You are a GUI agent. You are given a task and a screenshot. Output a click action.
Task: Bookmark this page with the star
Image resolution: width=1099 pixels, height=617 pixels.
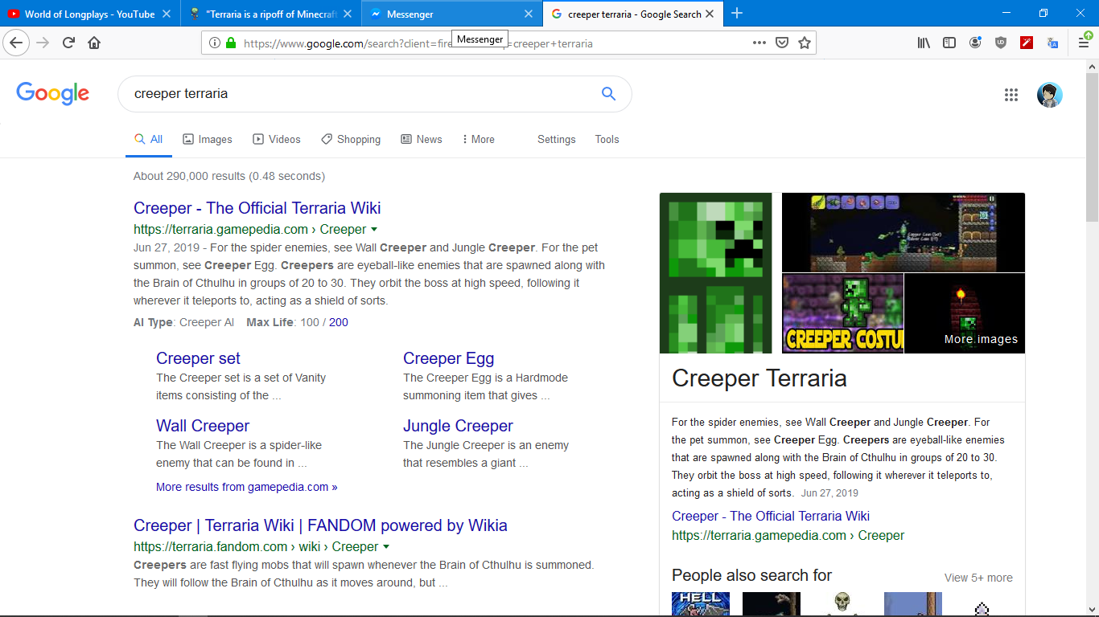804,43
